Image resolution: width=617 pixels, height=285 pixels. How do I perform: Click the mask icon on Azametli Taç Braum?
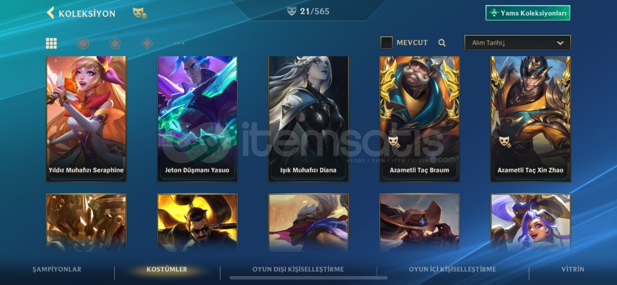394,141
